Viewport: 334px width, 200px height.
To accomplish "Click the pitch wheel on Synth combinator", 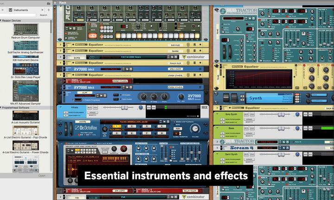I will point(226,98).
